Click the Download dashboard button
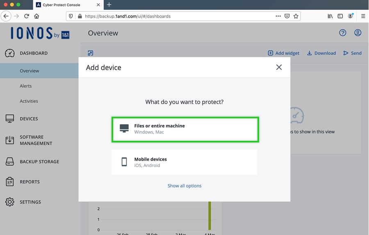The height and width of the screenshot is (235, 369). pyautogui.click(x=321, y=53)
